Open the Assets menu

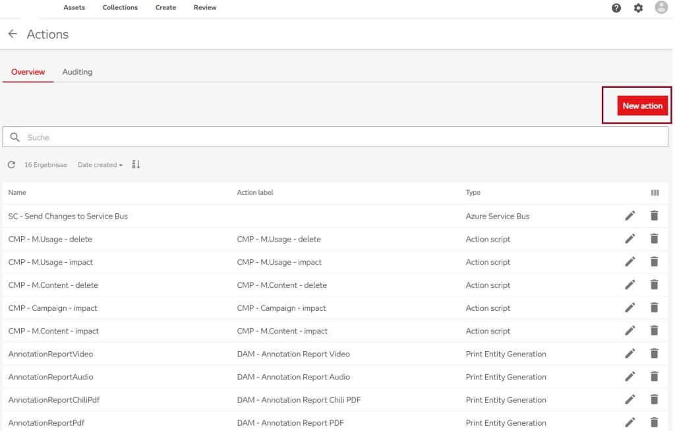pyautogui.click(x=74, y=8)
